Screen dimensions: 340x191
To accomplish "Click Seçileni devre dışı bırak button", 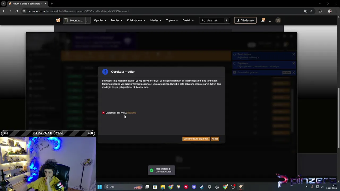I will coord(196,139).
